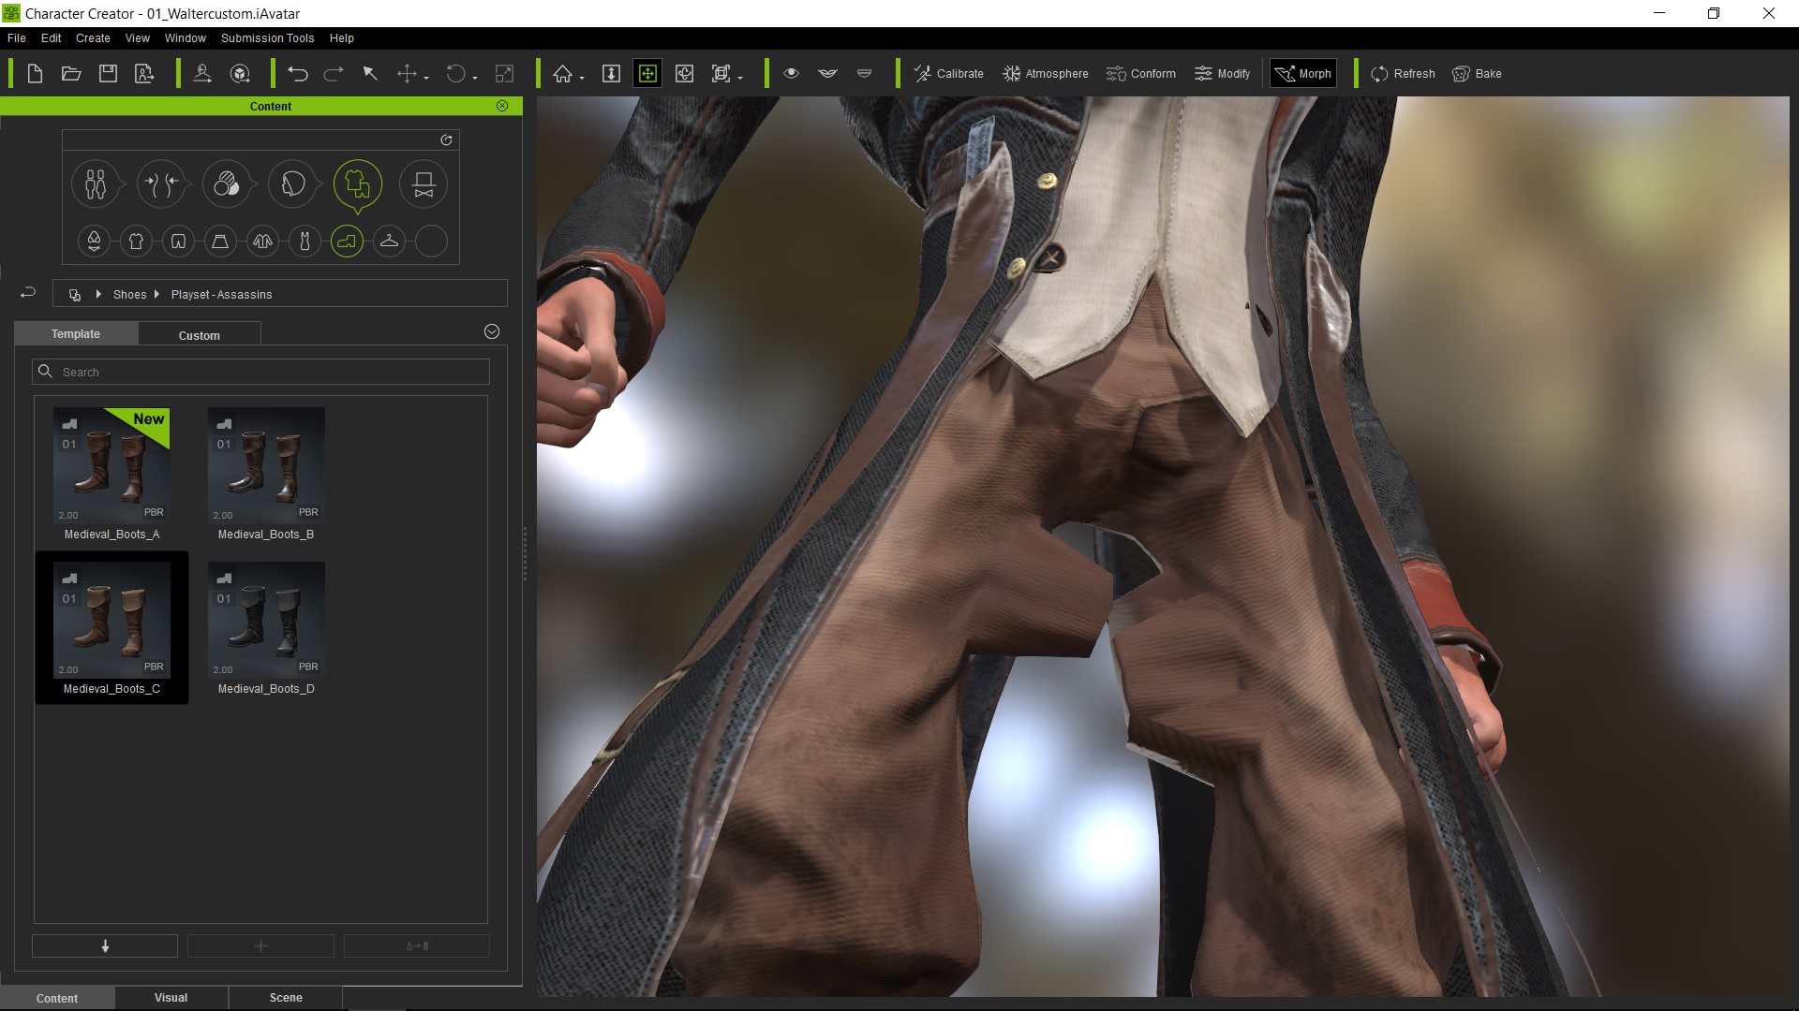The image size is (1799, 1011).
Task: Open Home view dropdown arrow
Action: [x=582, y=78]
